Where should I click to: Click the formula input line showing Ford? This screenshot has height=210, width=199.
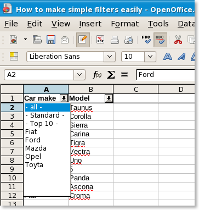pyautogui.click(x=166, y=75)
